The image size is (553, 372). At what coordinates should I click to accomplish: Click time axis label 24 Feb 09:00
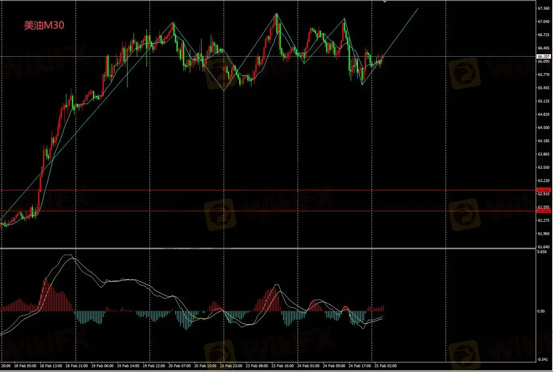334,366
